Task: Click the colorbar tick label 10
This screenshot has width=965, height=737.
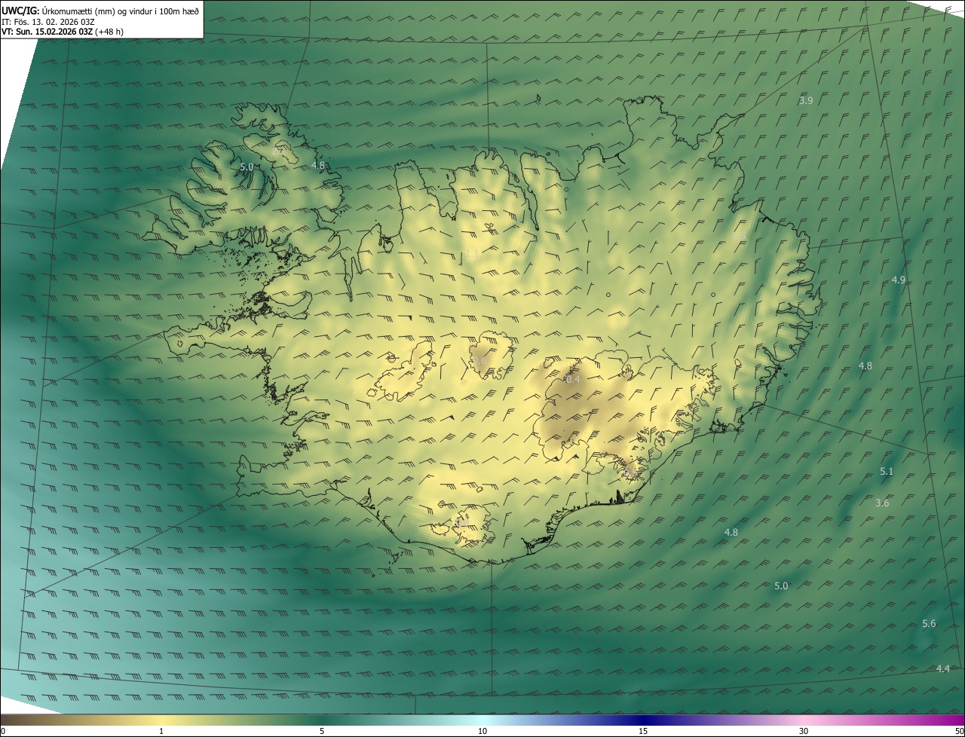Action: [x=482, y=731]
